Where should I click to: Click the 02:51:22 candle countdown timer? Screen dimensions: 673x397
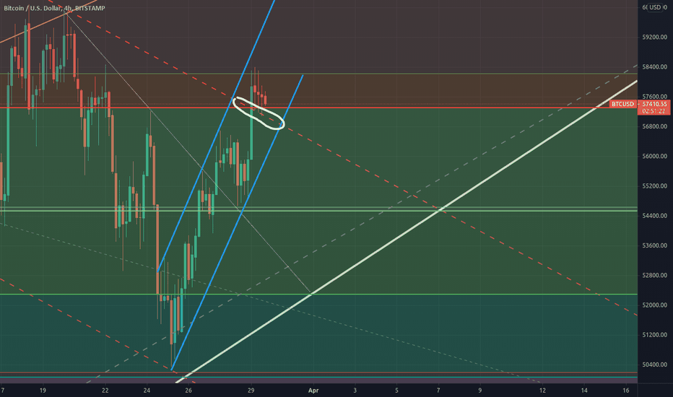(654, 111)
